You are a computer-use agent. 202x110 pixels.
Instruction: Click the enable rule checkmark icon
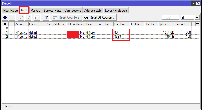pyautogui.click(x=21, y=17)
